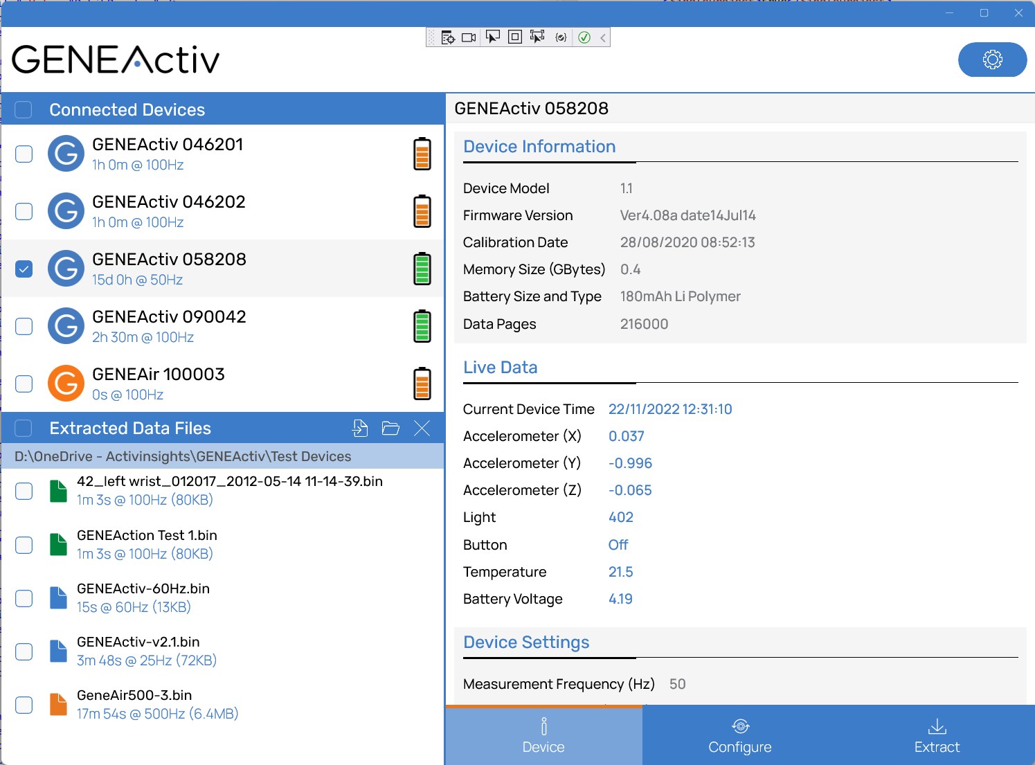Click the orange GENEAir 100003 device icon
The image size is (1035, 765).
[66, 383]
